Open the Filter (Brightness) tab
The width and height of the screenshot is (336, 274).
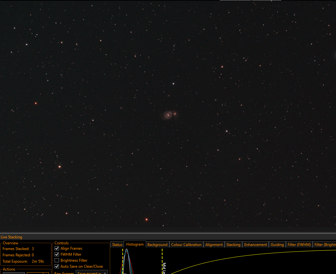(324, 244)
